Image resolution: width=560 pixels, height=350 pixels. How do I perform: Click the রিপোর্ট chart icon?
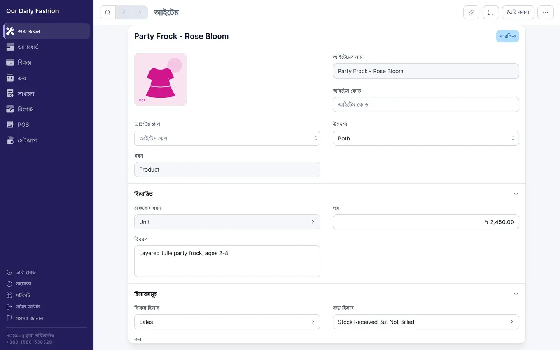coord(10,109)
